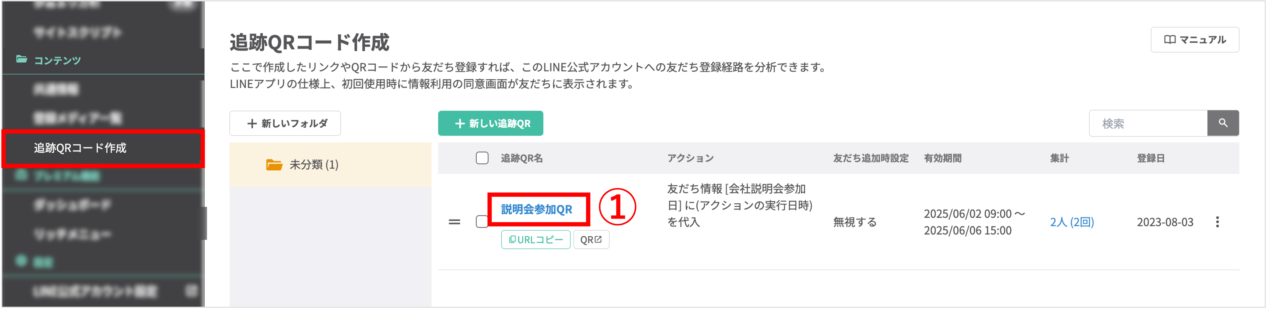1267x309 pixels.
Task: Click the 検索 search input field
Action: (1148, 123)
